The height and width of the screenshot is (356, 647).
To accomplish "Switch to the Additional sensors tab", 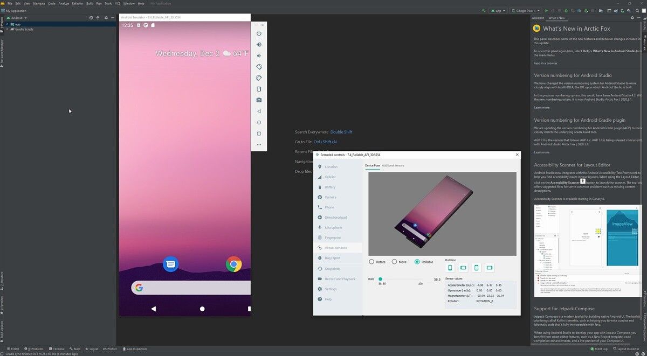I will coord(394,165).
